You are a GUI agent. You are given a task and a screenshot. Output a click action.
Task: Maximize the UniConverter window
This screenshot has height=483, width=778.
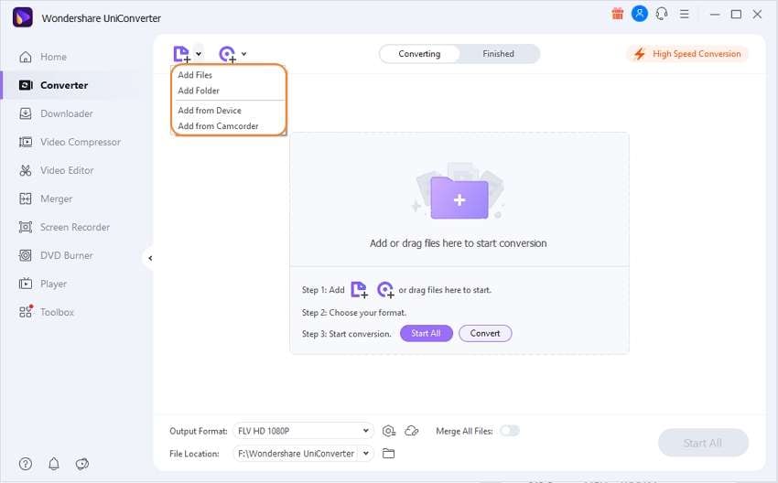[x=736, y=15]
